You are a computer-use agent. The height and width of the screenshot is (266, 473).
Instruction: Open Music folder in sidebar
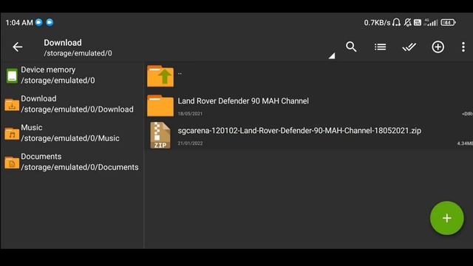click(72, 133)
